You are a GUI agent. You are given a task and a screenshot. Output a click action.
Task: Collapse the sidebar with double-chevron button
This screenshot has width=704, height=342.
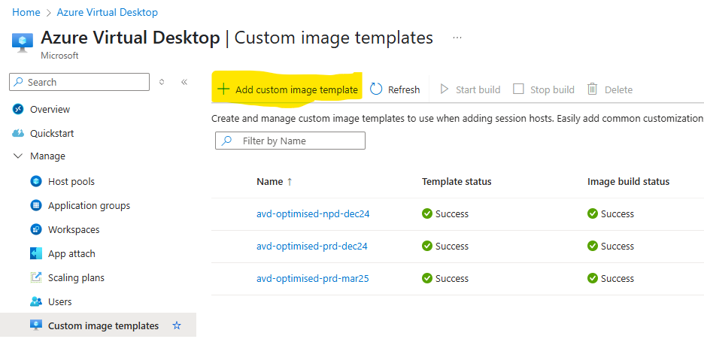(x=184, y=82)
